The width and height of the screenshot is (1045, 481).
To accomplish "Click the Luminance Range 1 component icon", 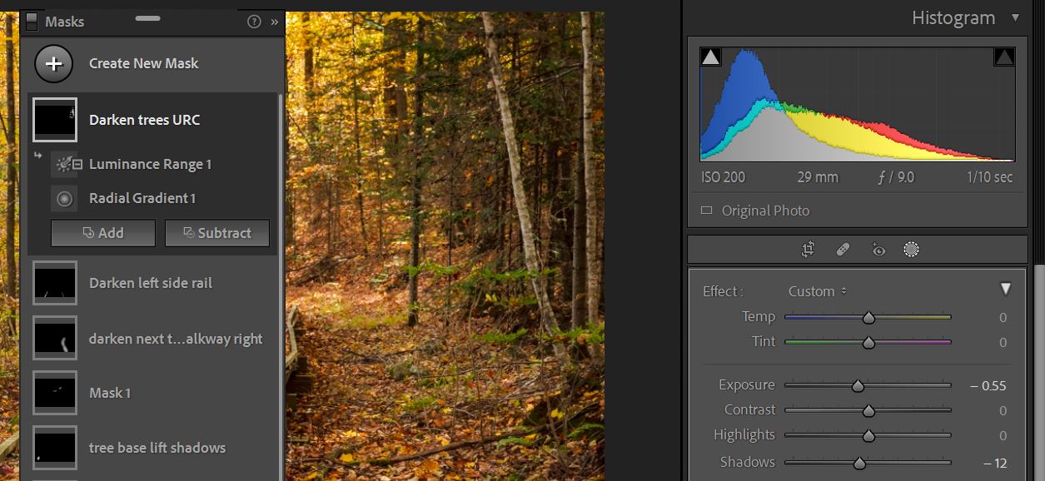I will [65, 164].
